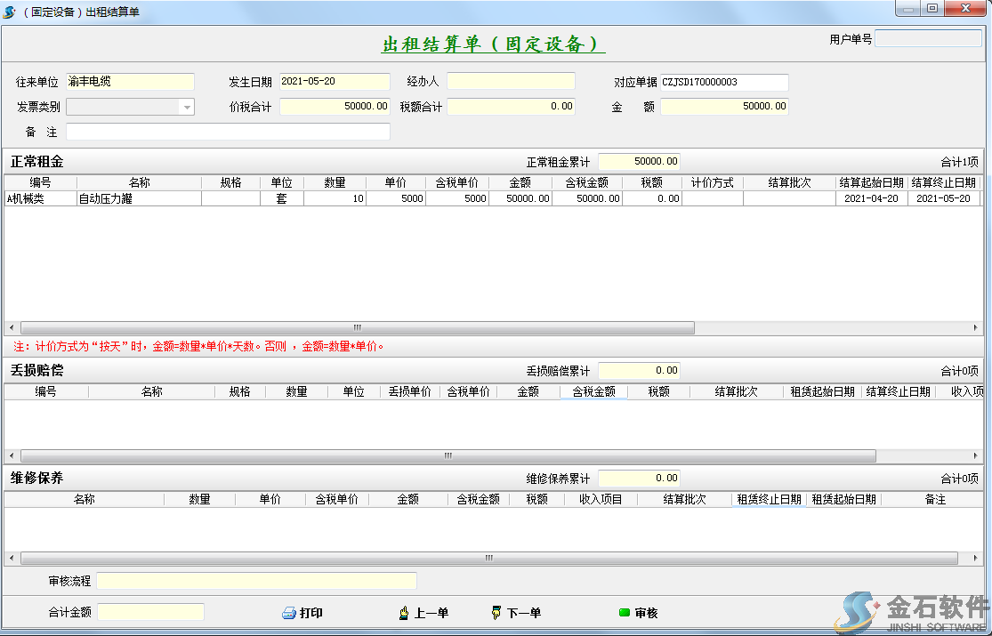Image resolution: width=992 pixels, height=636 pixels.
Task: Click the 用户单号 field
Action: pyautogui.click(x=928, y=39)
